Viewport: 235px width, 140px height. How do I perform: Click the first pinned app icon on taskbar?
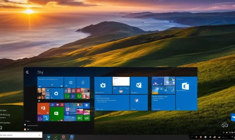click(48, 136)
